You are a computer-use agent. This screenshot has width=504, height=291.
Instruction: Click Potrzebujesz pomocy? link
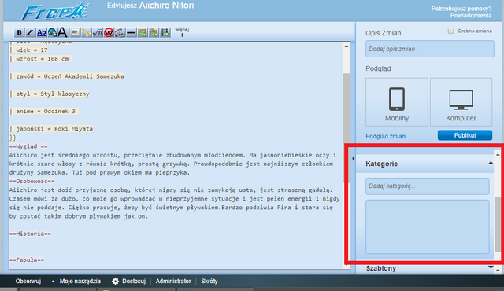461,9
